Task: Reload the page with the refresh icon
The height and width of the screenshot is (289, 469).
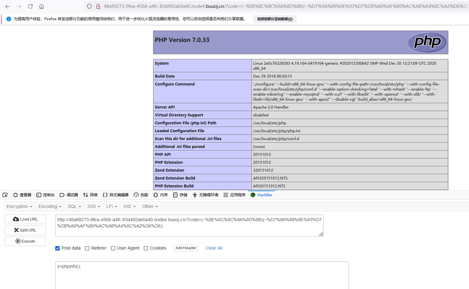Action: click(30, 6)
